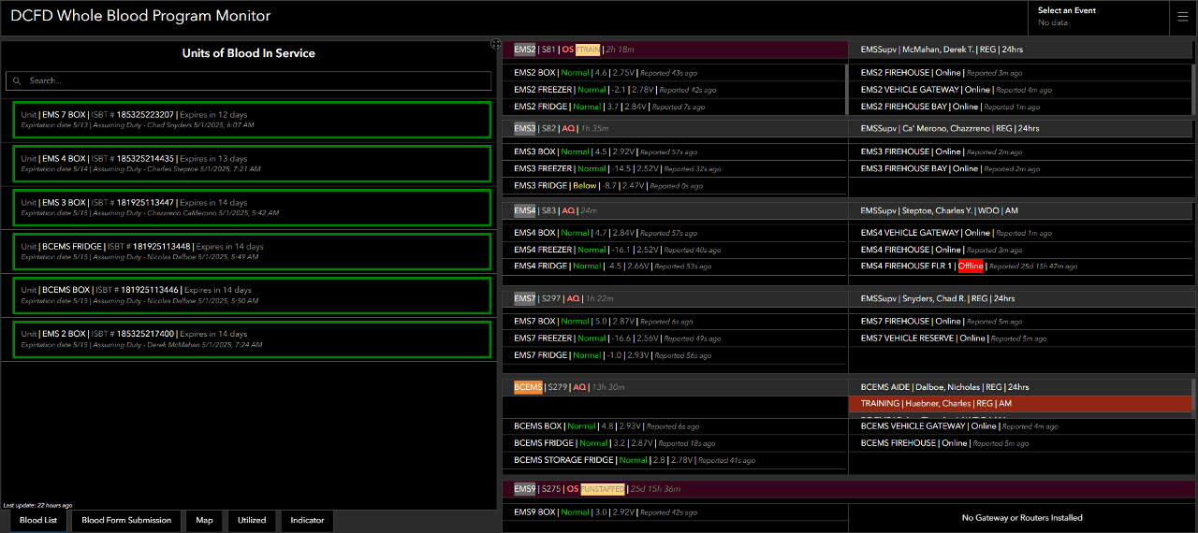The height and width of the screenshot is (533, 1198).
Task: Select the EMS7 FRIDGE sensor row
Action: click(675, 355)
